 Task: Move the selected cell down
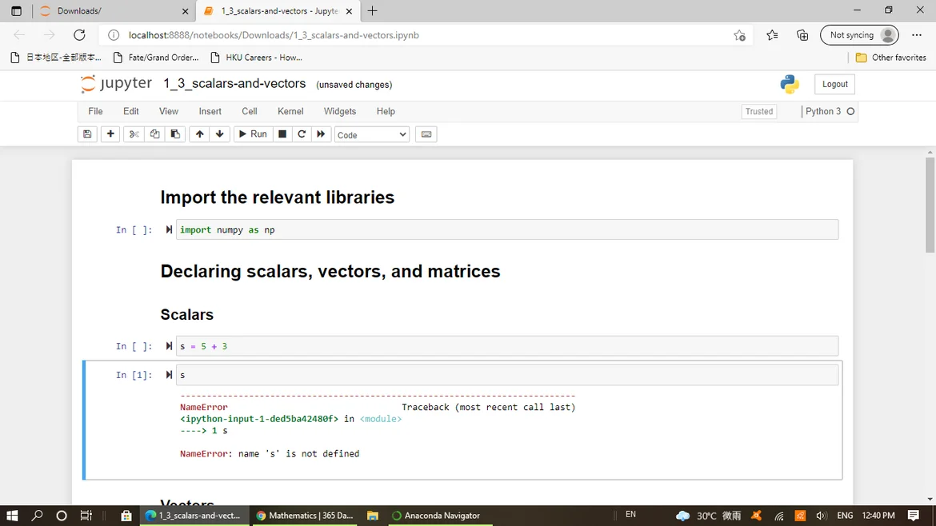click(x=219, y=134)
